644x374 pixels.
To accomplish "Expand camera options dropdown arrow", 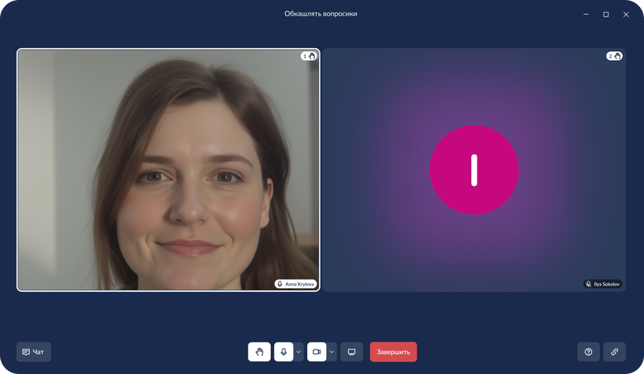I will click(332, 352).
